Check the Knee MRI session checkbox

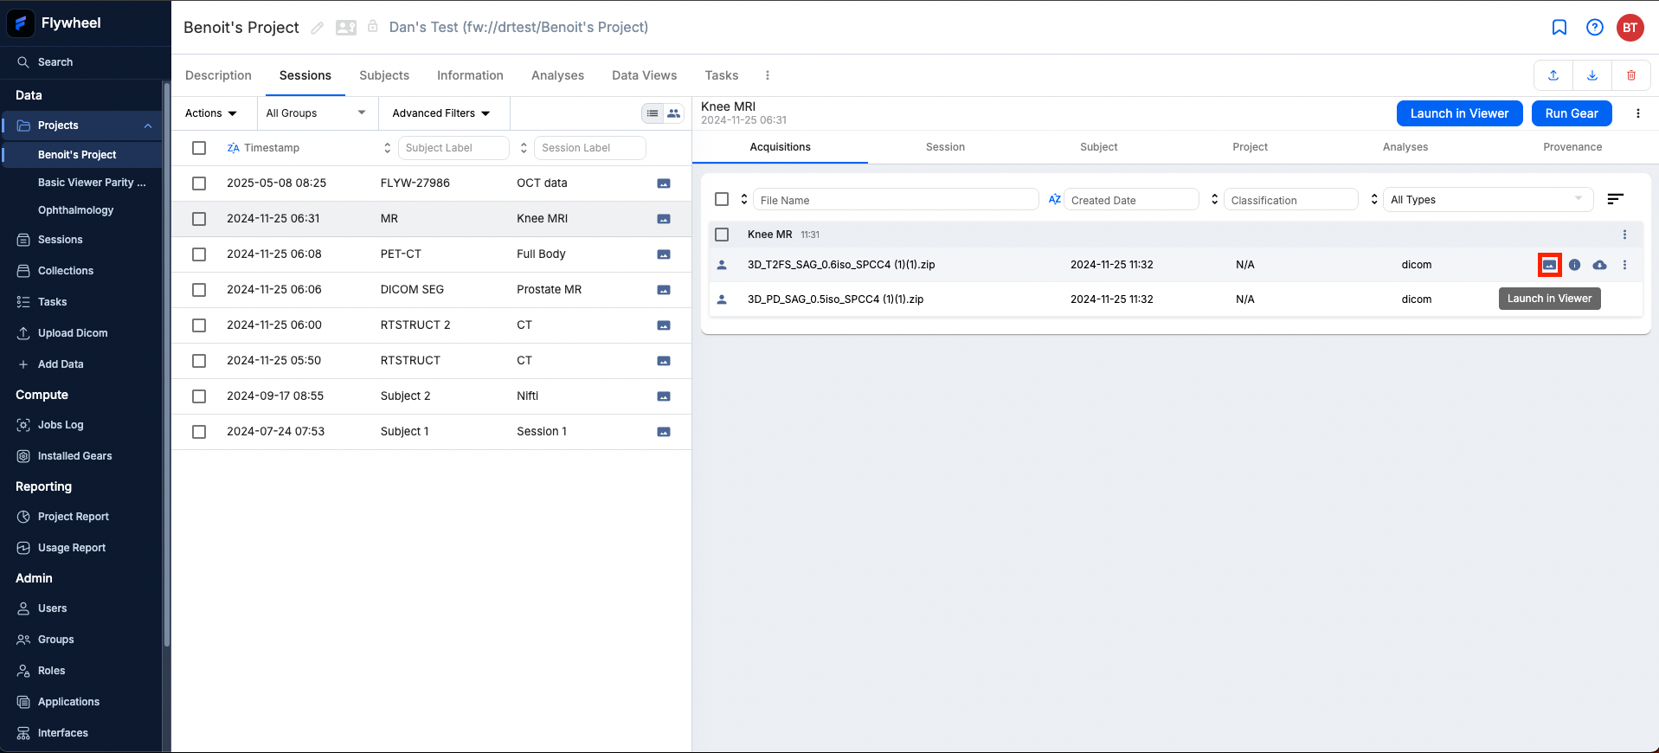pyautogui.click(x=199, y=219)
